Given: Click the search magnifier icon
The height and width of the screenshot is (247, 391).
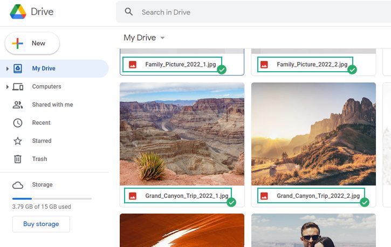Looking at the screenshot, I should 129,12.
